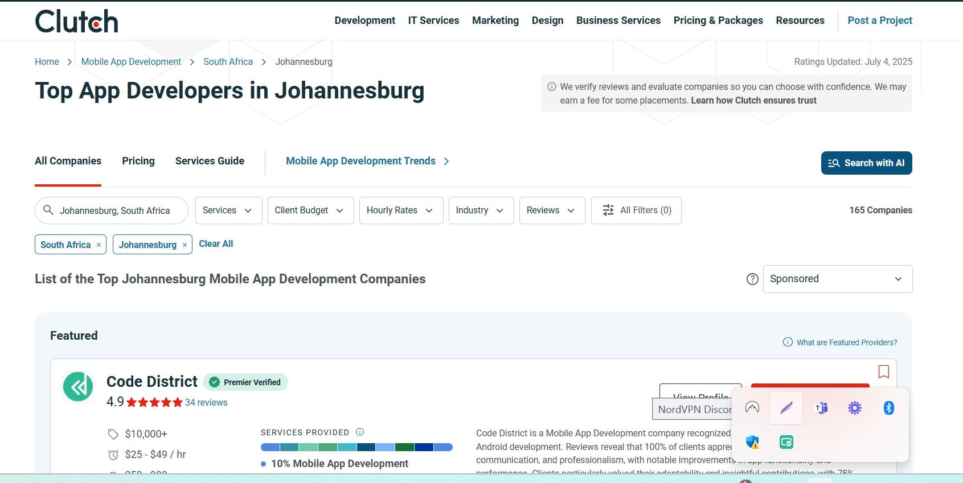Click the Clutch logo
The width and height of the screenshot is (963, 483).
pyautogui.click(x=77, y=22)
